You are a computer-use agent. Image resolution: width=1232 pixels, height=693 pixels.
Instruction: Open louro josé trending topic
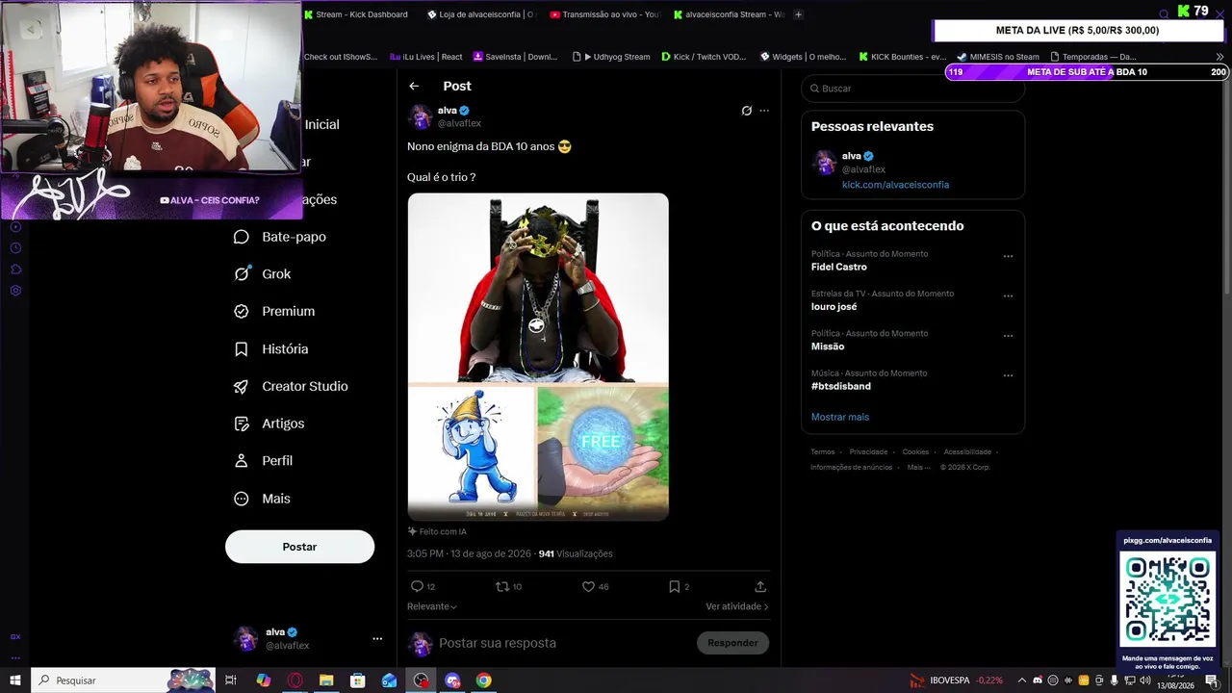tap(834, 307)
